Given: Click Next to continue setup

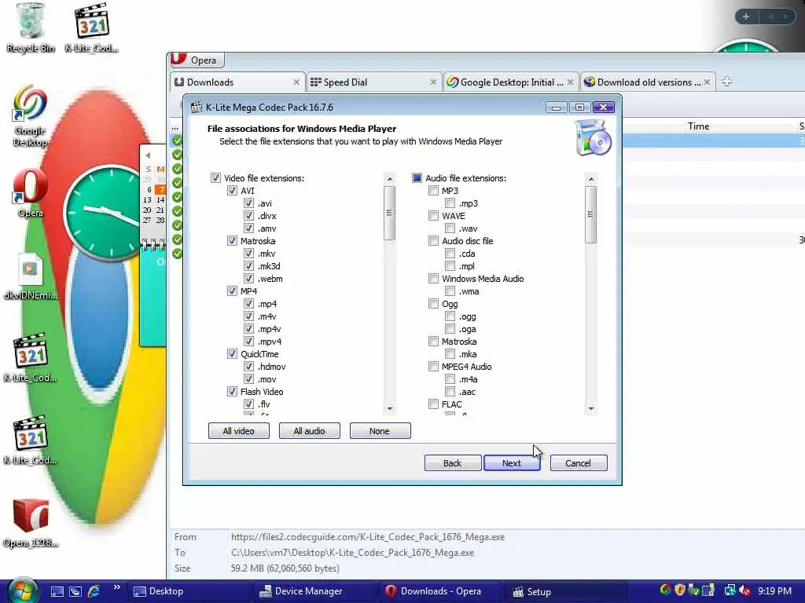Looking at the screenshot, I should point(512,463).
